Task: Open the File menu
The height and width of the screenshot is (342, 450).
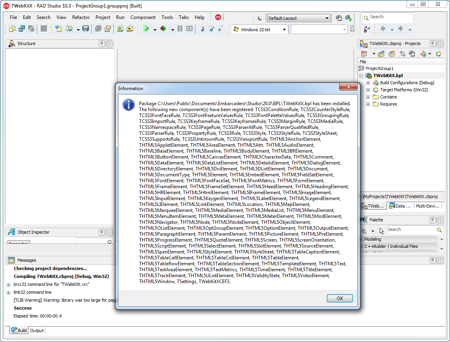Action: tap(13, 17)
